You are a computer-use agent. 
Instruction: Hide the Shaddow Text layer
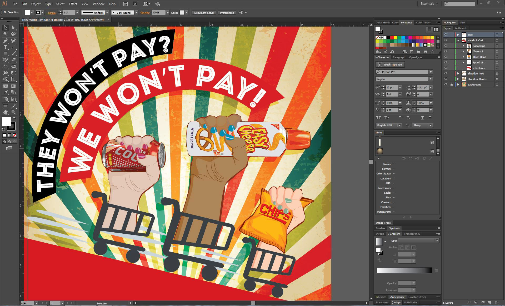pos(446,73)
